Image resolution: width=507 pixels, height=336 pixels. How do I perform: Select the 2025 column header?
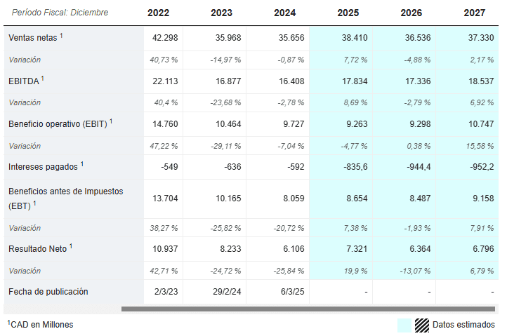click(x=348, y=13)
